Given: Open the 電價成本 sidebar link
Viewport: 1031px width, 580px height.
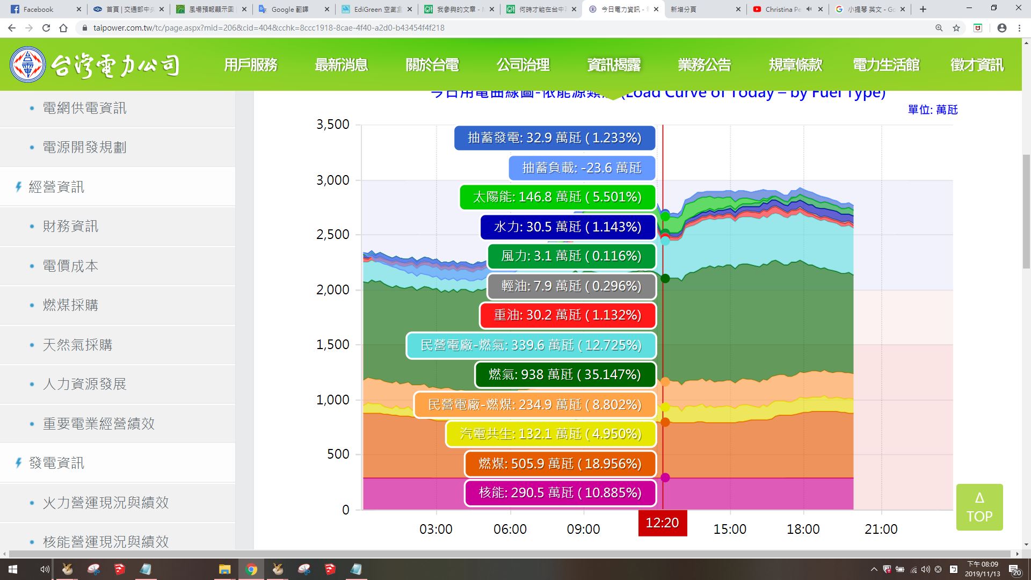Looking at the screenshot, I should (70, 266).
